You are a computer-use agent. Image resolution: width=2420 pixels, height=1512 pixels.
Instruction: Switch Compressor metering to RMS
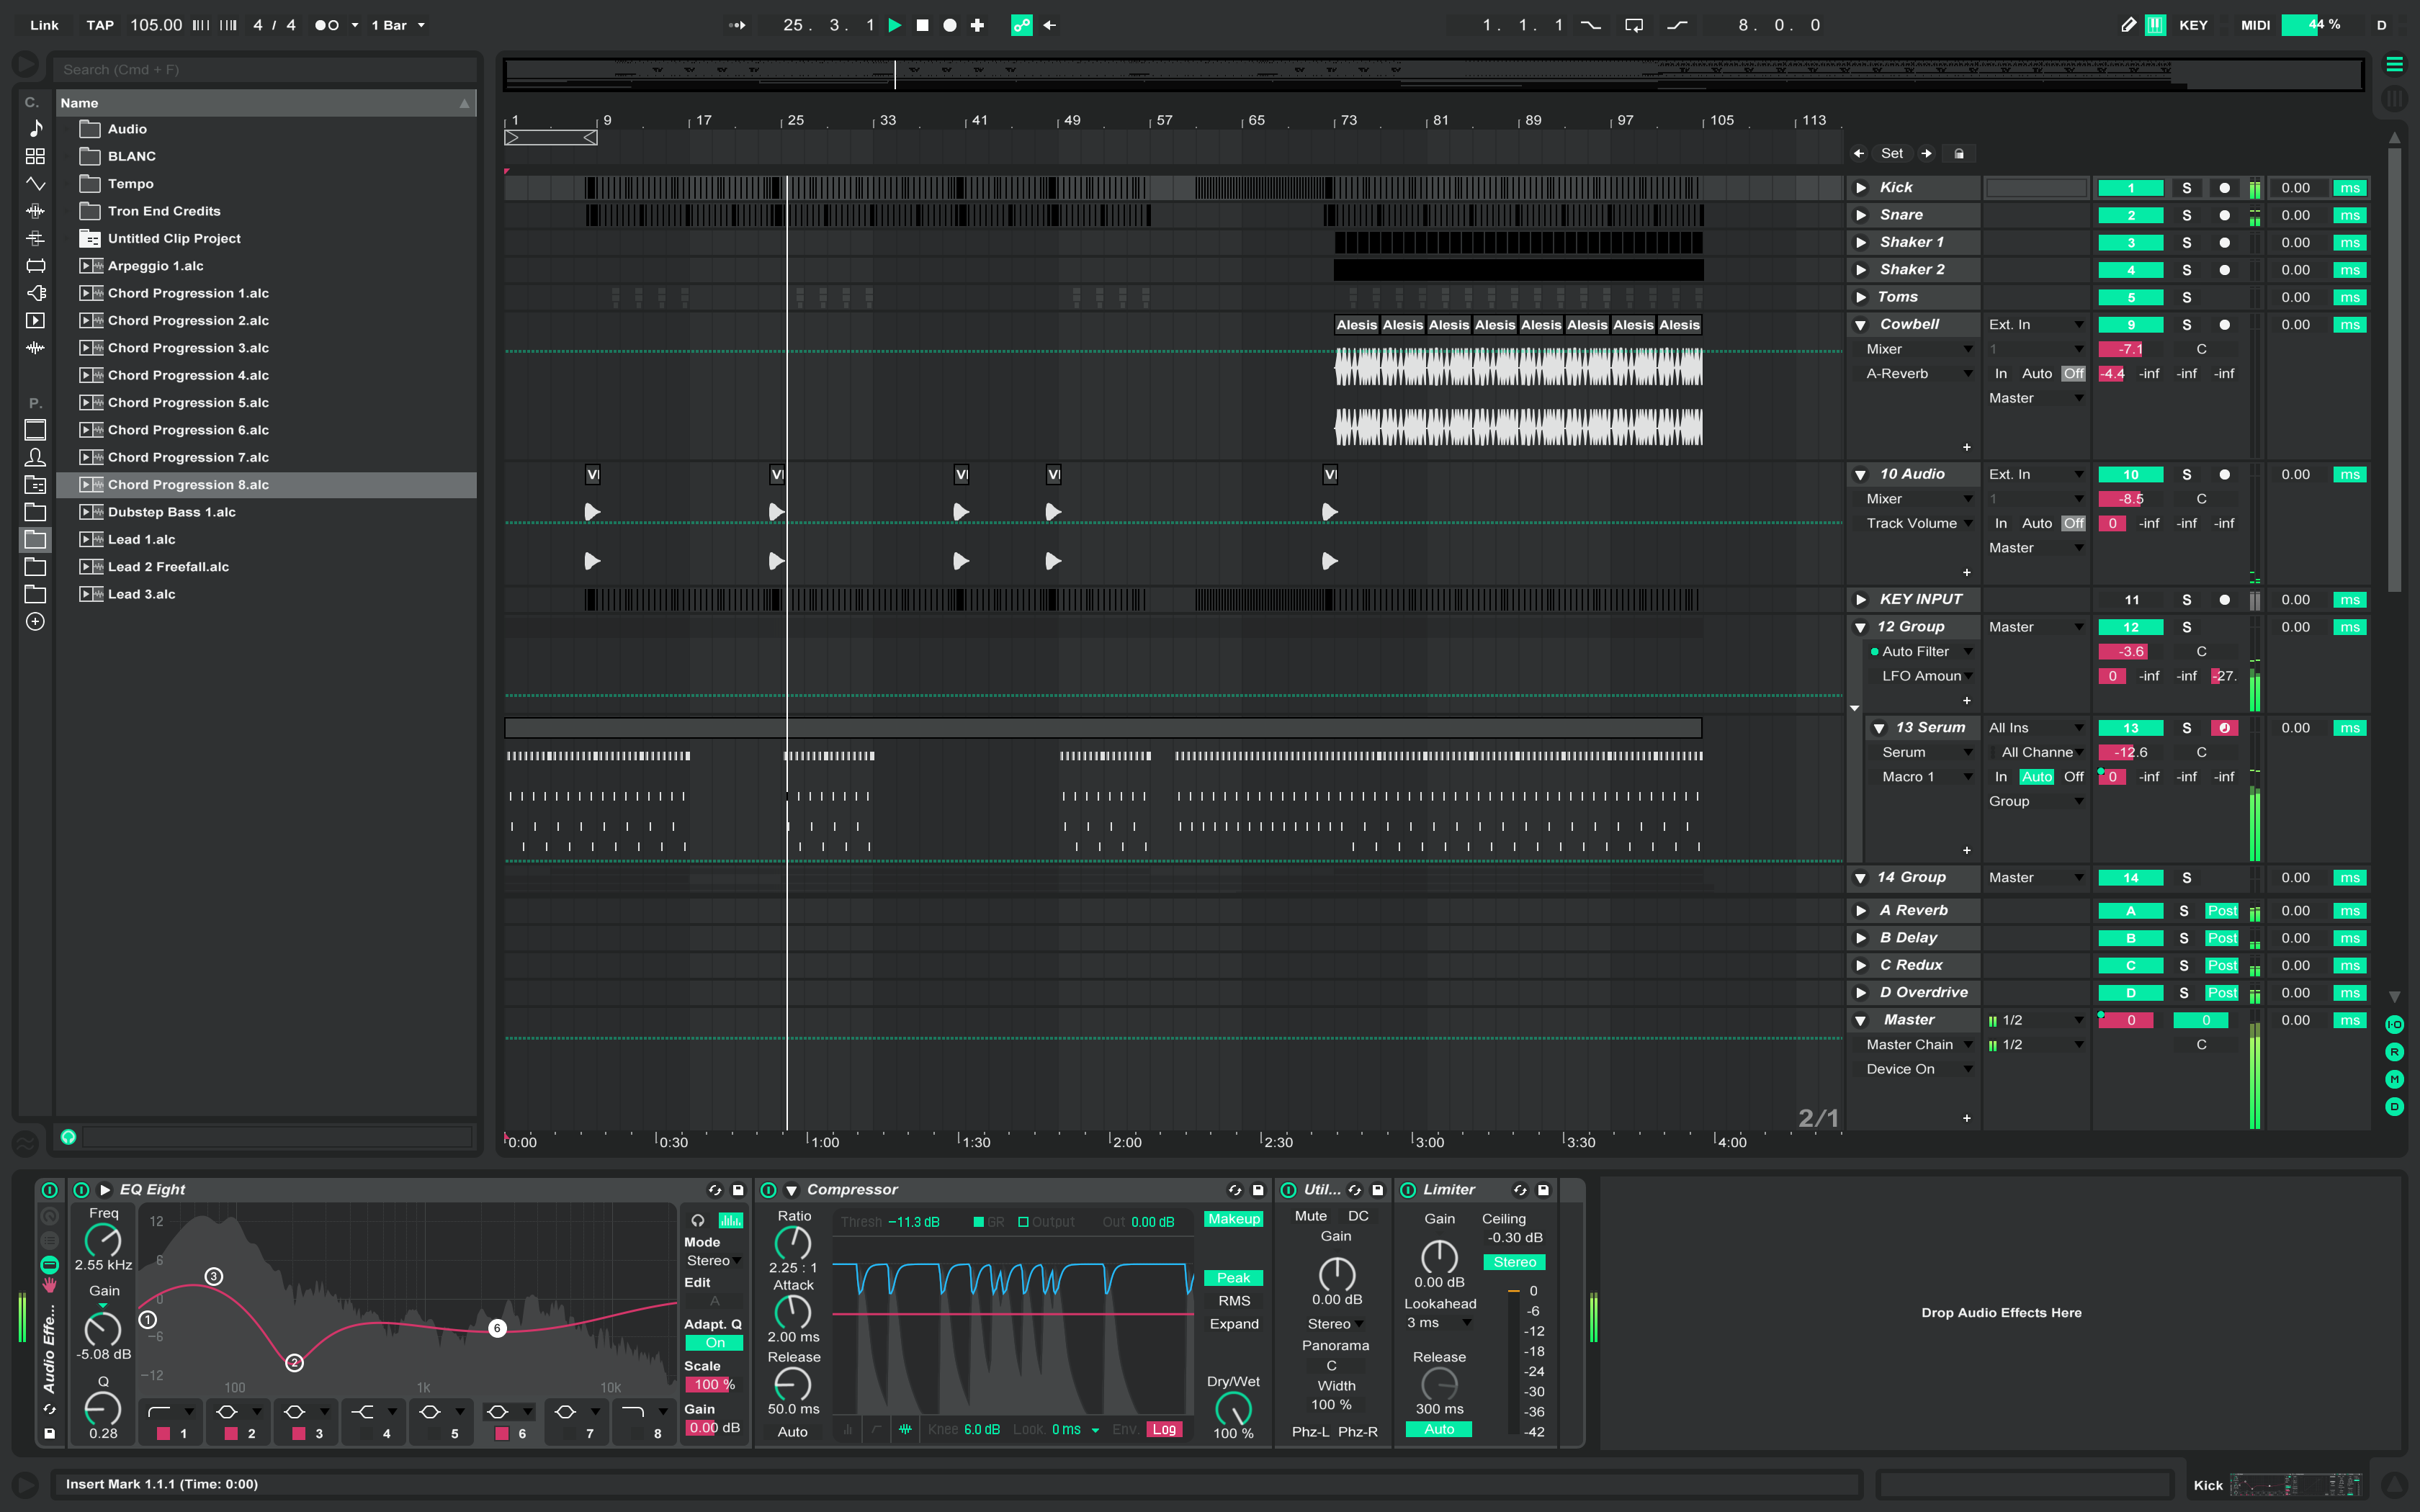[1234, 1301]
